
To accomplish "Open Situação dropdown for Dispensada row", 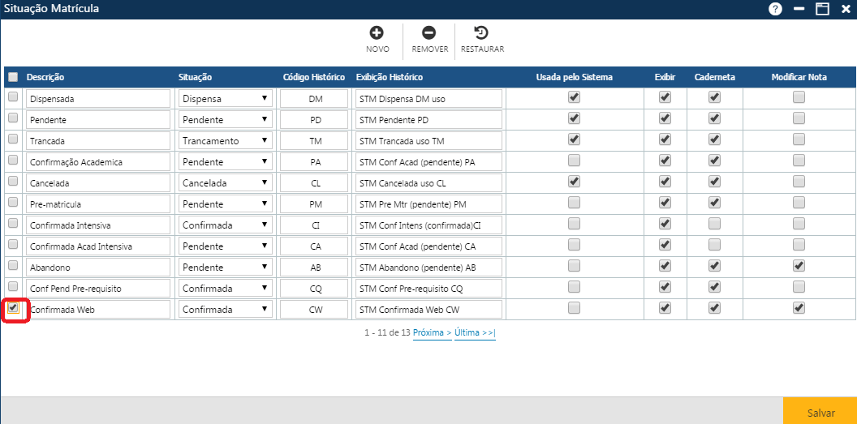I will pos(226,99).
